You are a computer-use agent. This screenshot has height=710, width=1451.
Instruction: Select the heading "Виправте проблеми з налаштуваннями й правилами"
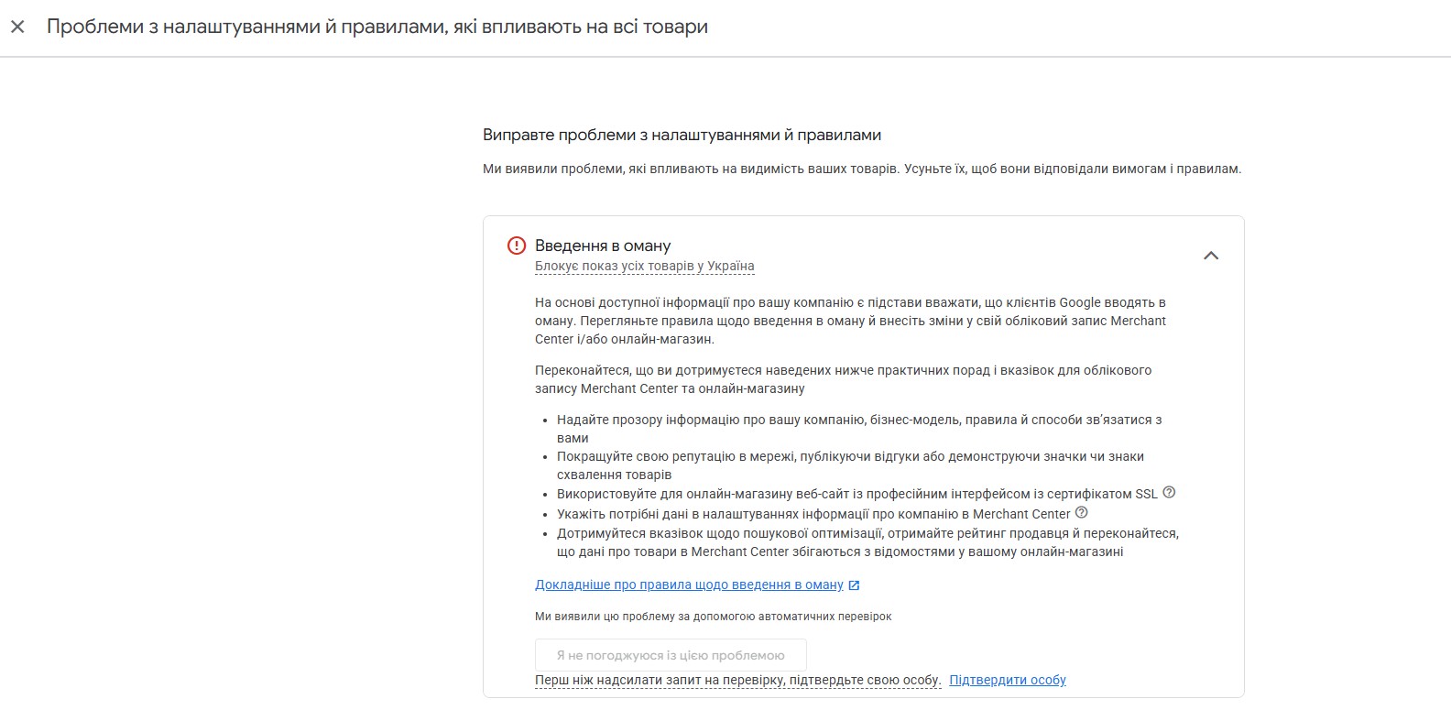pos(682,135)
